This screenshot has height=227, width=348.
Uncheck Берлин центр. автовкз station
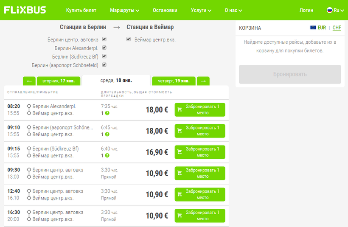[104, 39]
